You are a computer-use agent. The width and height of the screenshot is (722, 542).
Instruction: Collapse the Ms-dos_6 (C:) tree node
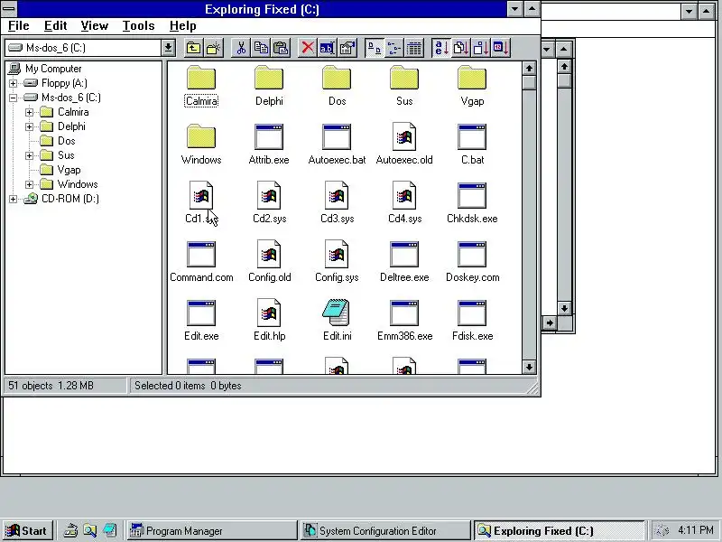14,98
